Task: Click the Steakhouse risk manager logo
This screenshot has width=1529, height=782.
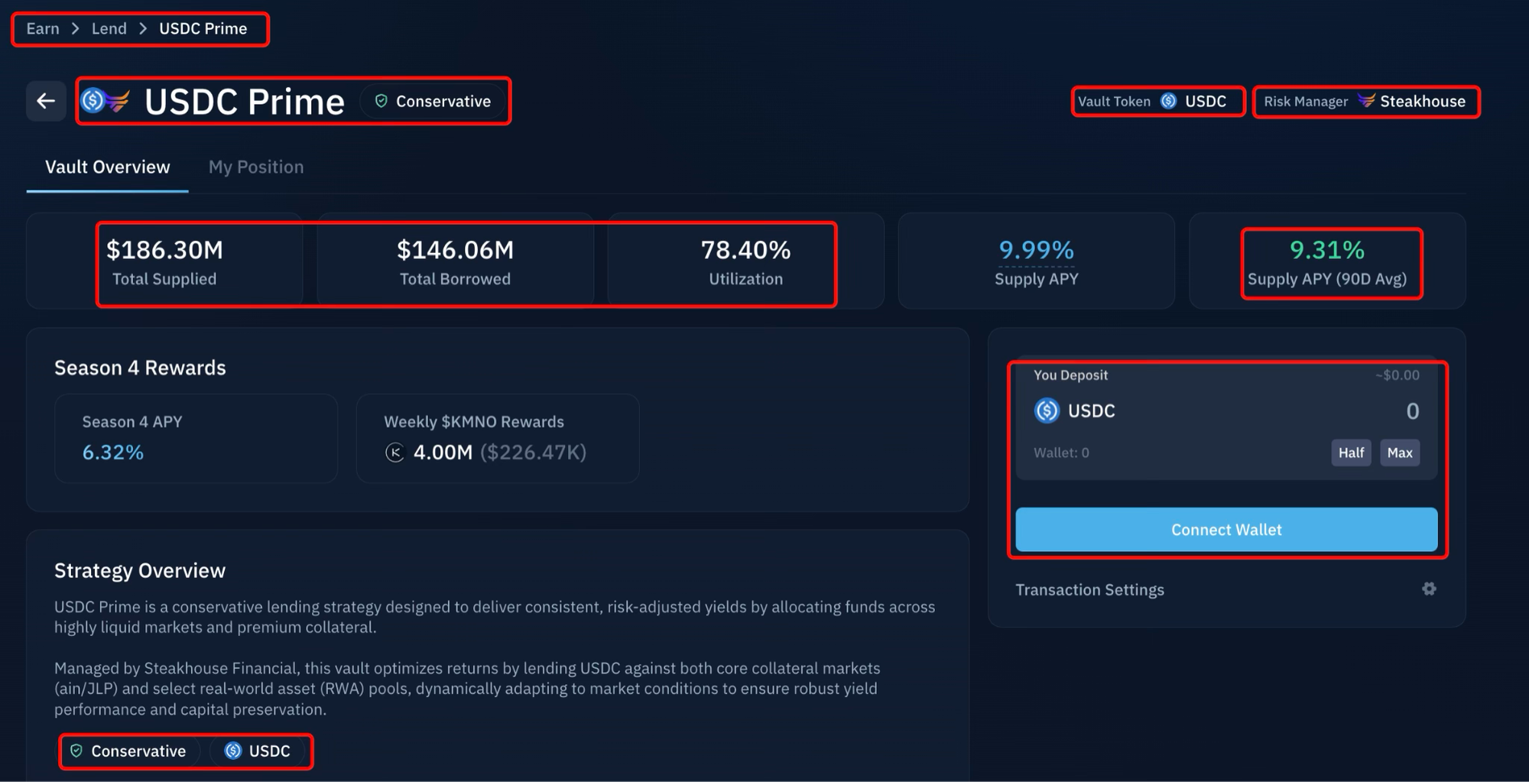Action: pos(1366,101)
